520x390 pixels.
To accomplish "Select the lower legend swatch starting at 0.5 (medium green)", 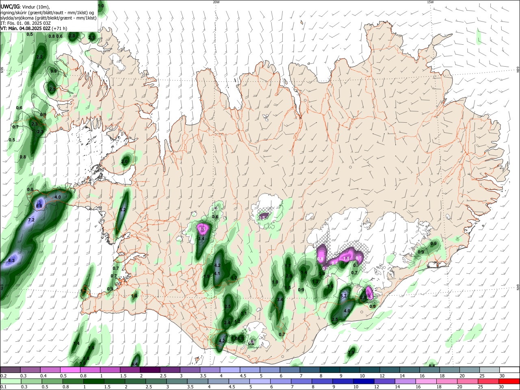I will coord(52,381).
